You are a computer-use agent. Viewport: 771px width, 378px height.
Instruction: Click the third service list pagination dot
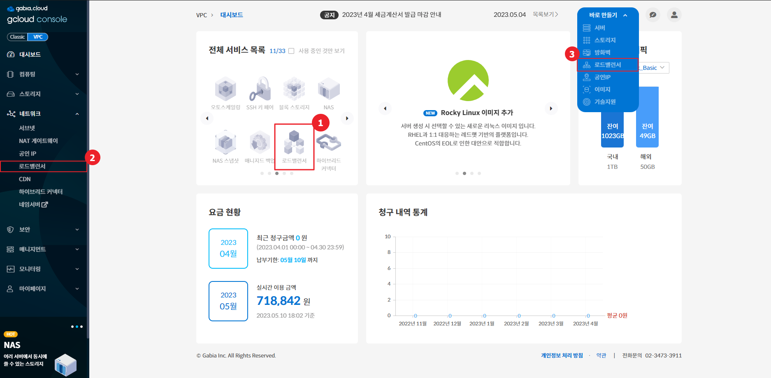coord(277,173)
